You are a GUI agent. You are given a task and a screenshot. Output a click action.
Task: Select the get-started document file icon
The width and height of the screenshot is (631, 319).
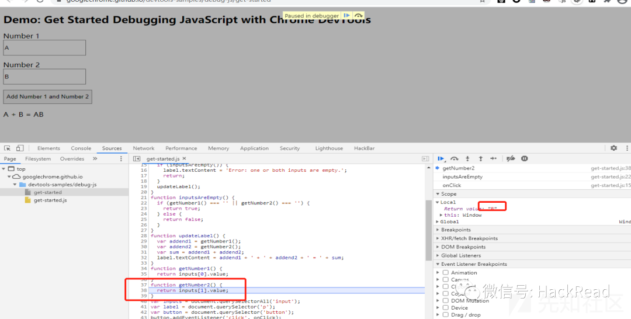(28, 192)
